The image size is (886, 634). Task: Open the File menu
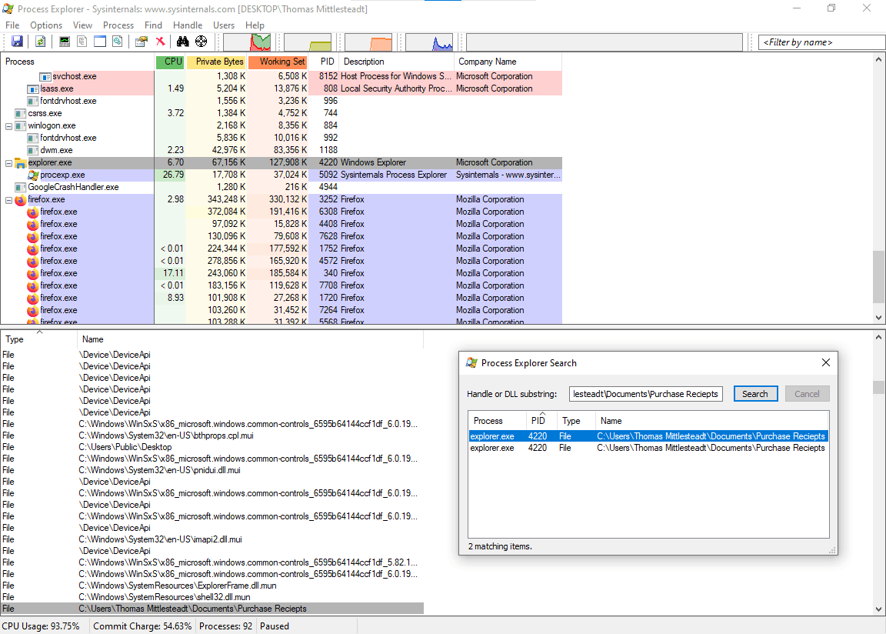coord(12,25)
